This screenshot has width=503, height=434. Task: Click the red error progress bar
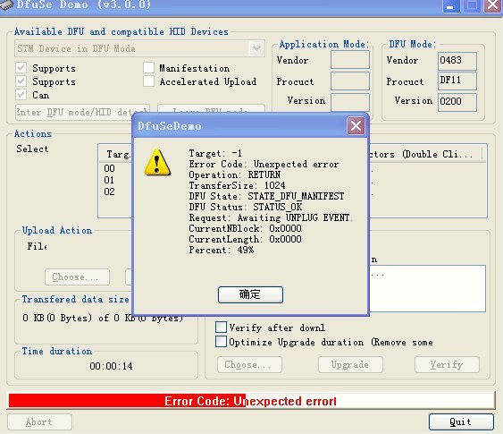[251, 401]
